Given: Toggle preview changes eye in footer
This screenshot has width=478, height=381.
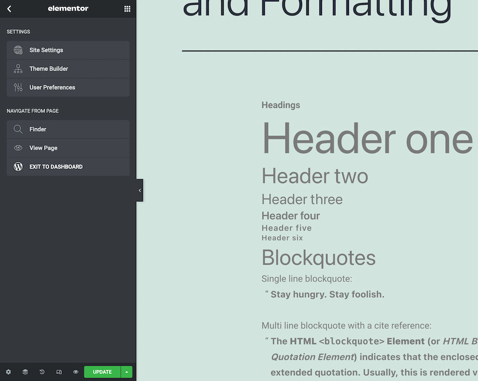Looking at the screenshot, I should 76,372.
